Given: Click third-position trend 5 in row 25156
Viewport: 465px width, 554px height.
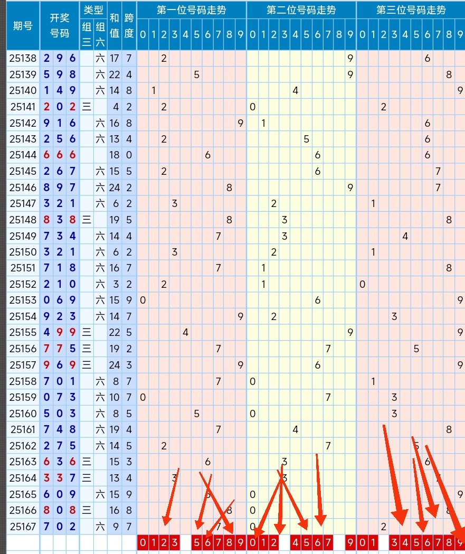Looking at the screenshot, I should 416,349.
